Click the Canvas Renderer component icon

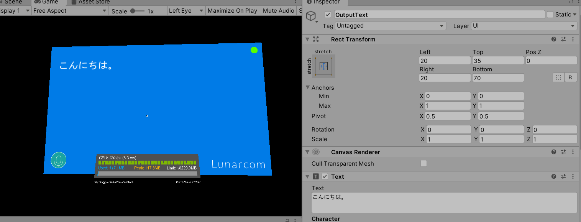tap(316, 152)
